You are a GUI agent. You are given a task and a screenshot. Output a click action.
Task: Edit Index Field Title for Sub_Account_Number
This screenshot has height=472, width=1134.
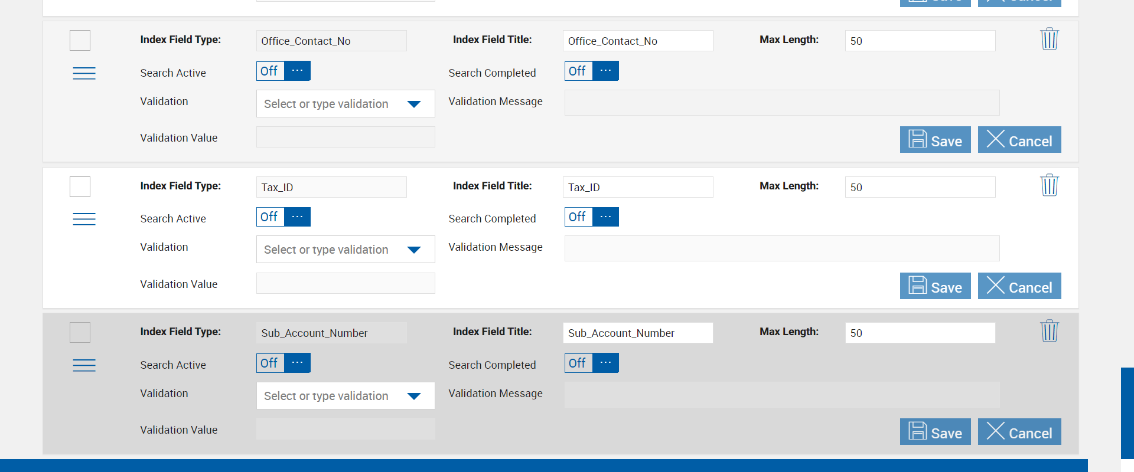click(637, 333)
